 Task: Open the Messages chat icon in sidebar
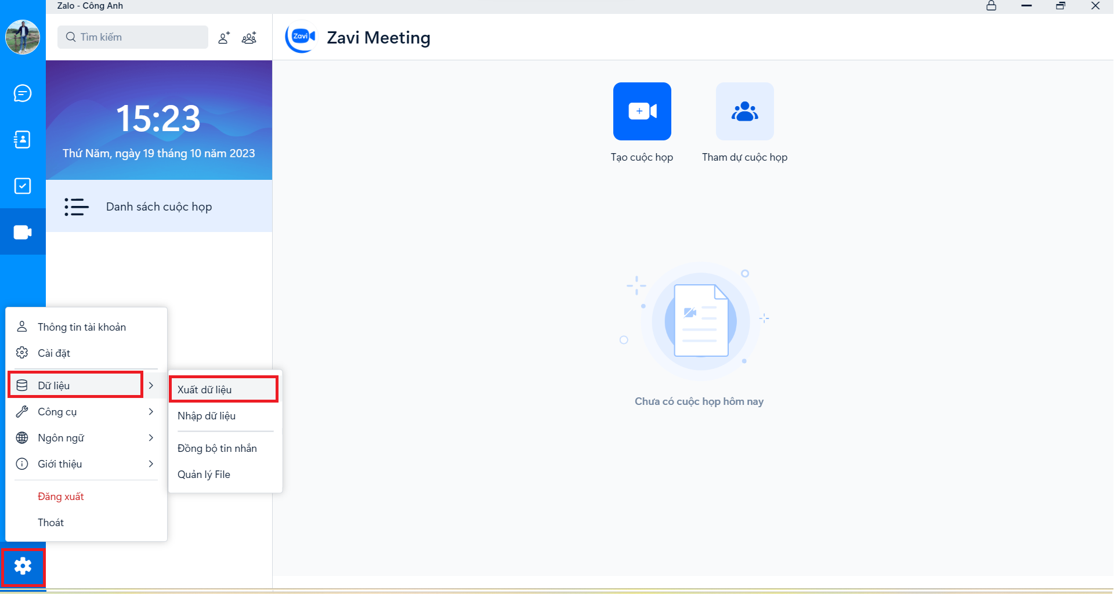coord(23,93)
